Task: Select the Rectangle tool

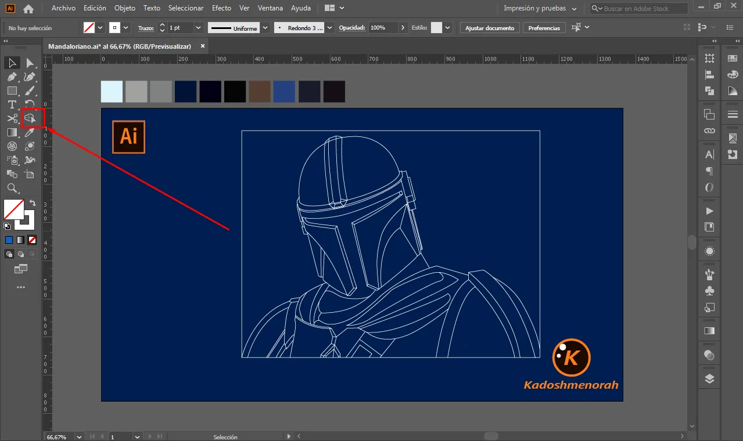Action: 12,91
